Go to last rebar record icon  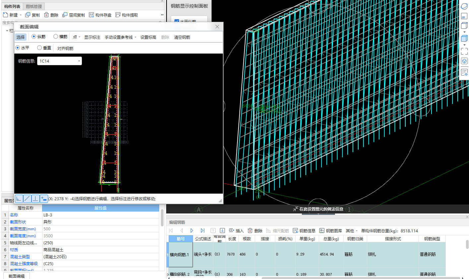click(x=202, y=231)
